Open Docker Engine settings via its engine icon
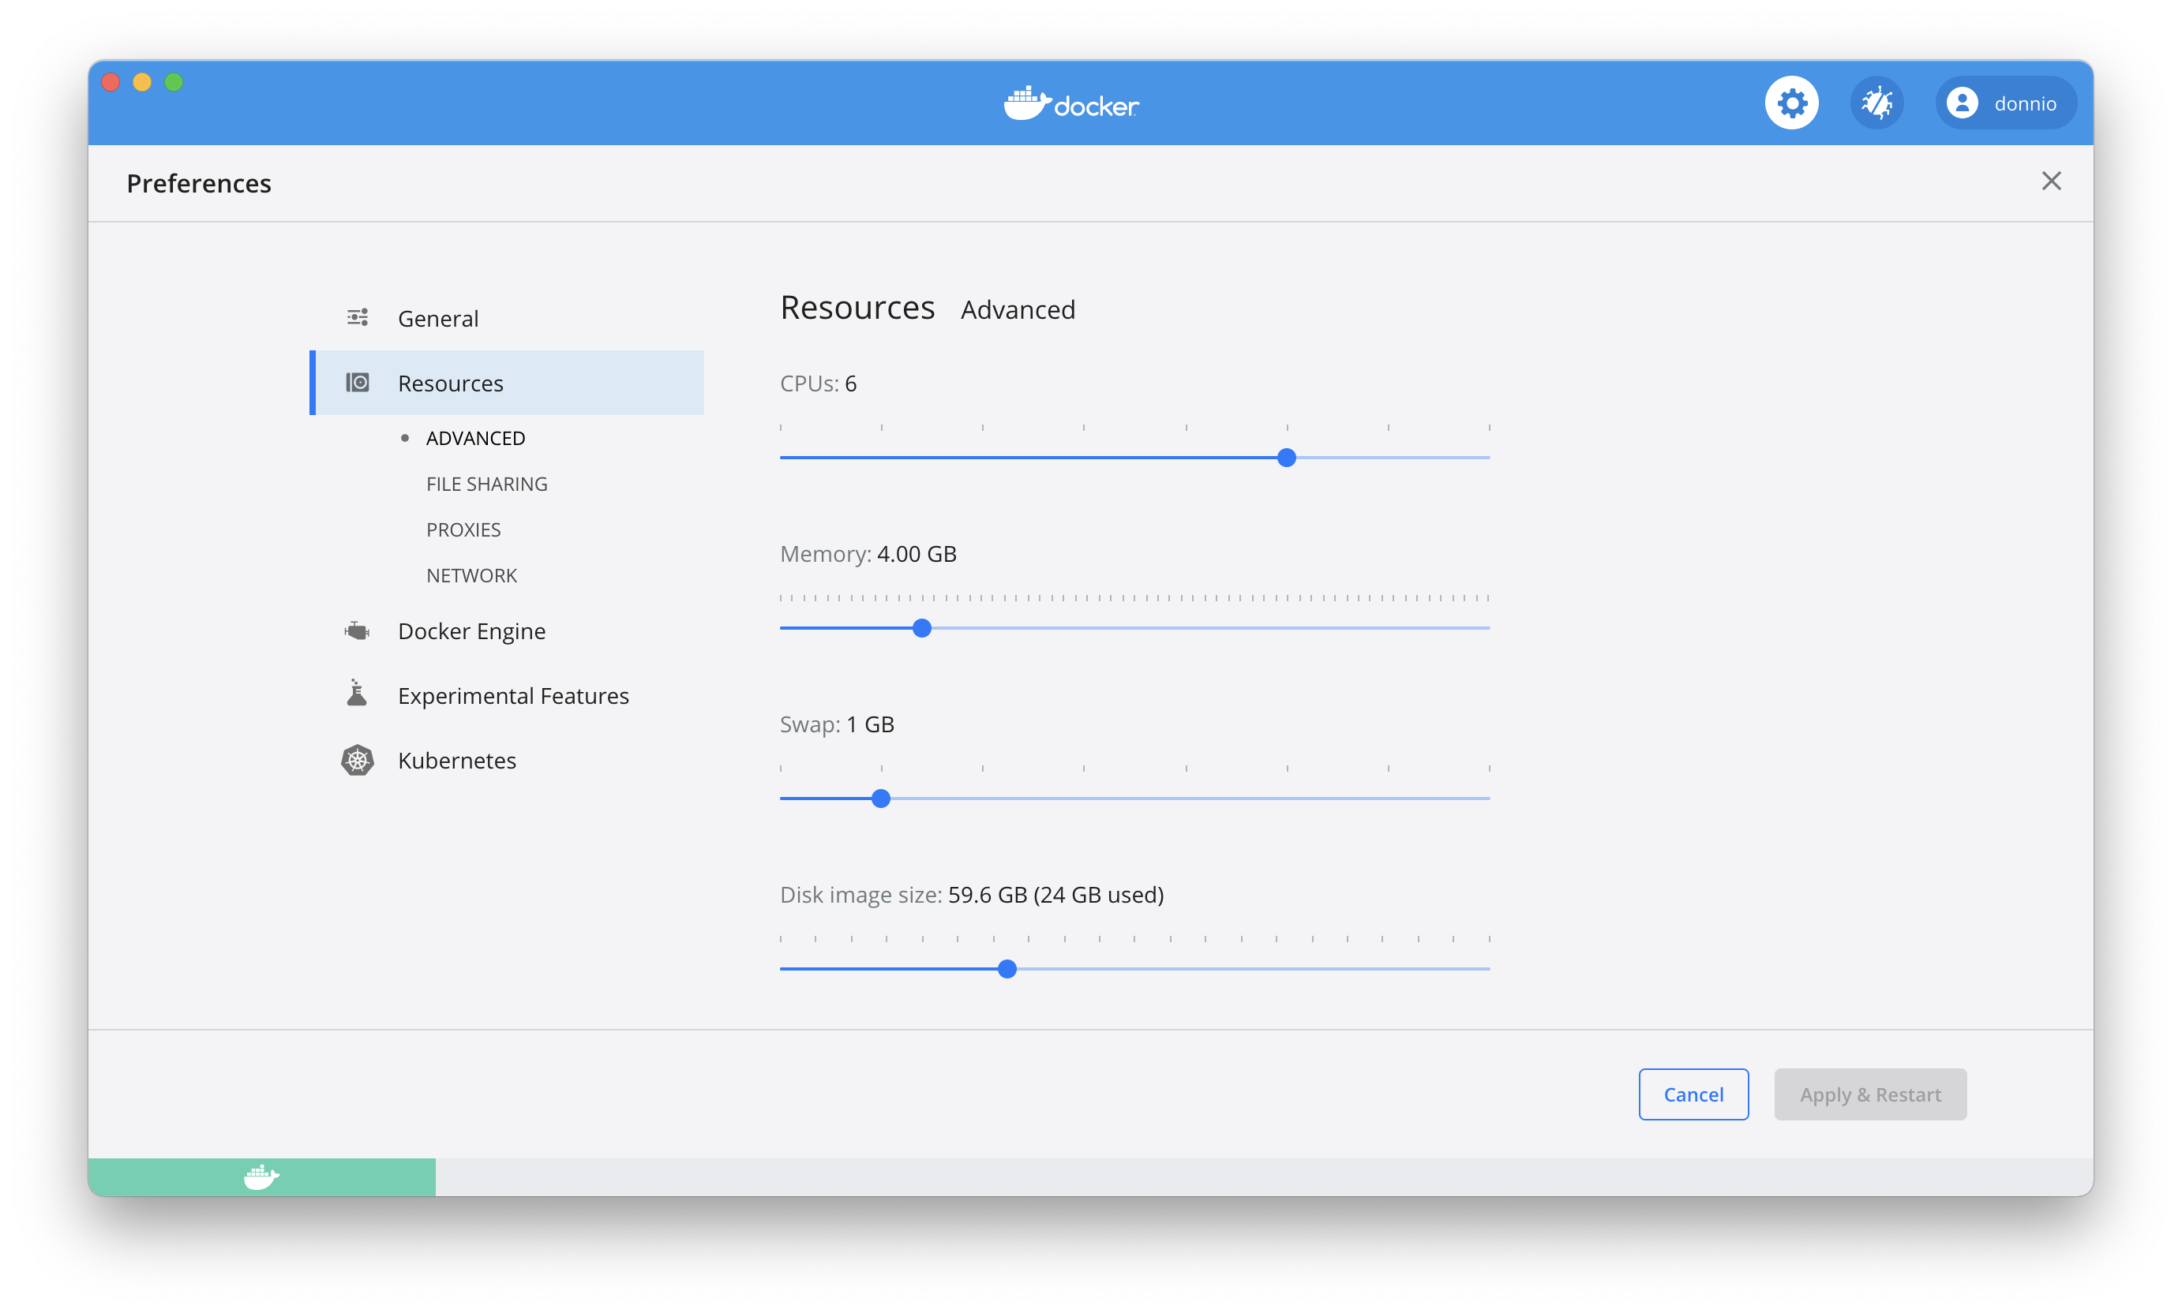 click(358, 630)
